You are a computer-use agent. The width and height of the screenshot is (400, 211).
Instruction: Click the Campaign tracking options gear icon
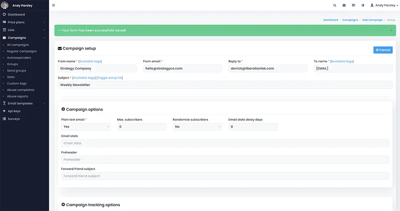[63, 204]
